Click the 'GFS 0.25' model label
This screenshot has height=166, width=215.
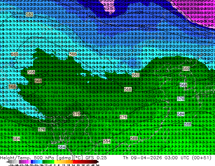96,158
